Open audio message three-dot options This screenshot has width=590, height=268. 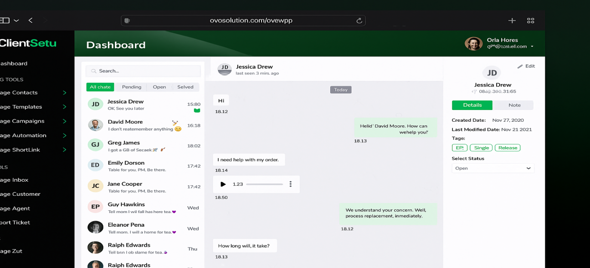290,184
